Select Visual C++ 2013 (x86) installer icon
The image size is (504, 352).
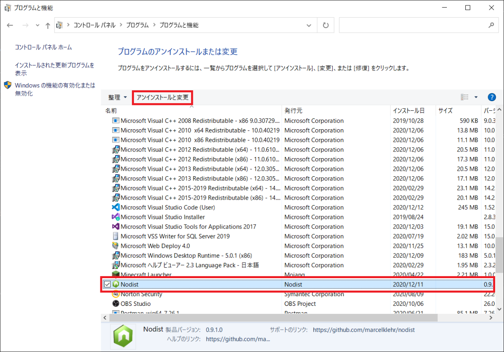pyautogui.click(x=116, y=179)
